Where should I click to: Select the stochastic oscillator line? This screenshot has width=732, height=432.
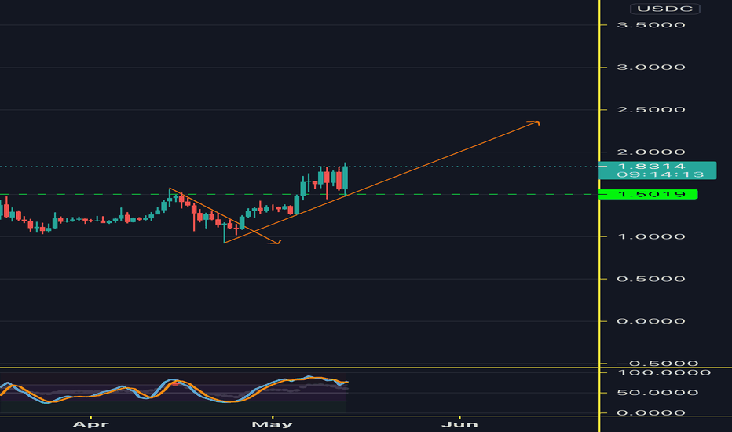pos(174,389)
